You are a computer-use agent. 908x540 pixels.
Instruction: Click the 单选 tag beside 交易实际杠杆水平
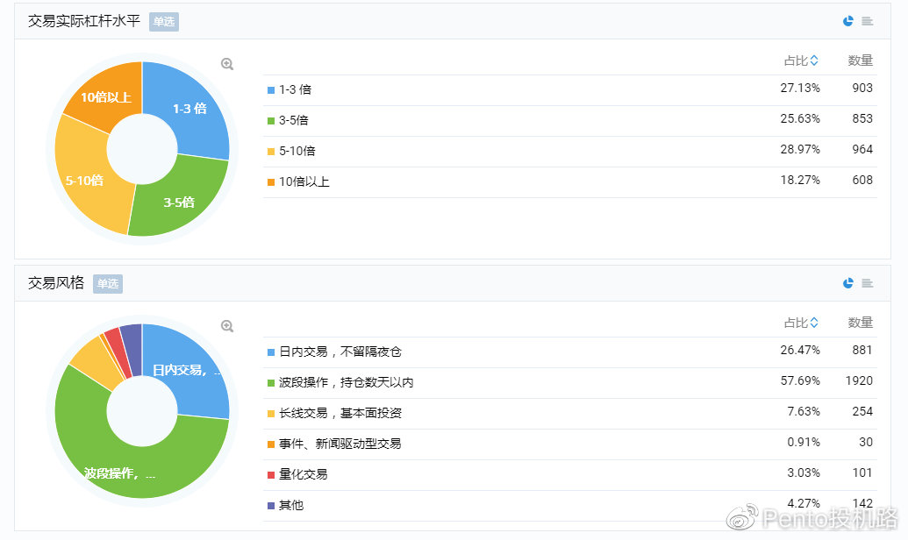[164, 21]
